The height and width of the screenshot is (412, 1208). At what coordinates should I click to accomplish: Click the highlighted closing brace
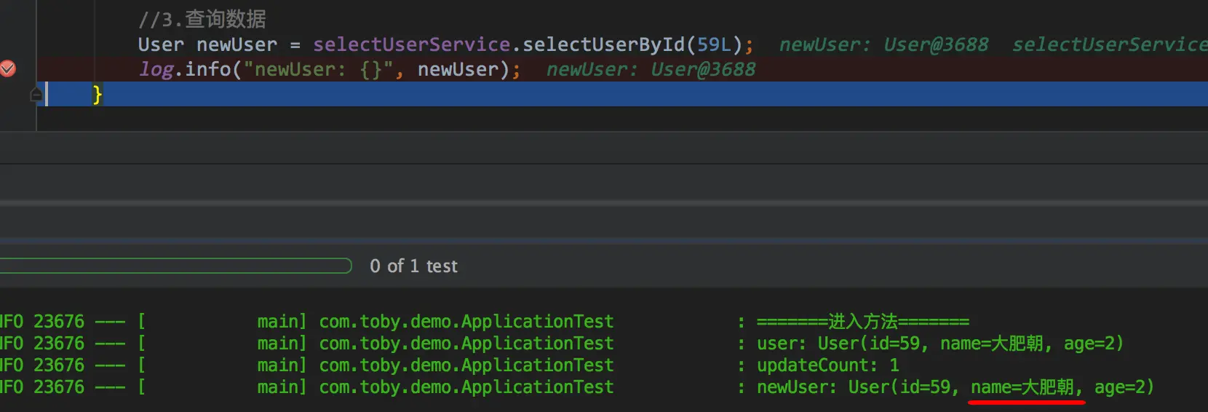tap(97, 95)
